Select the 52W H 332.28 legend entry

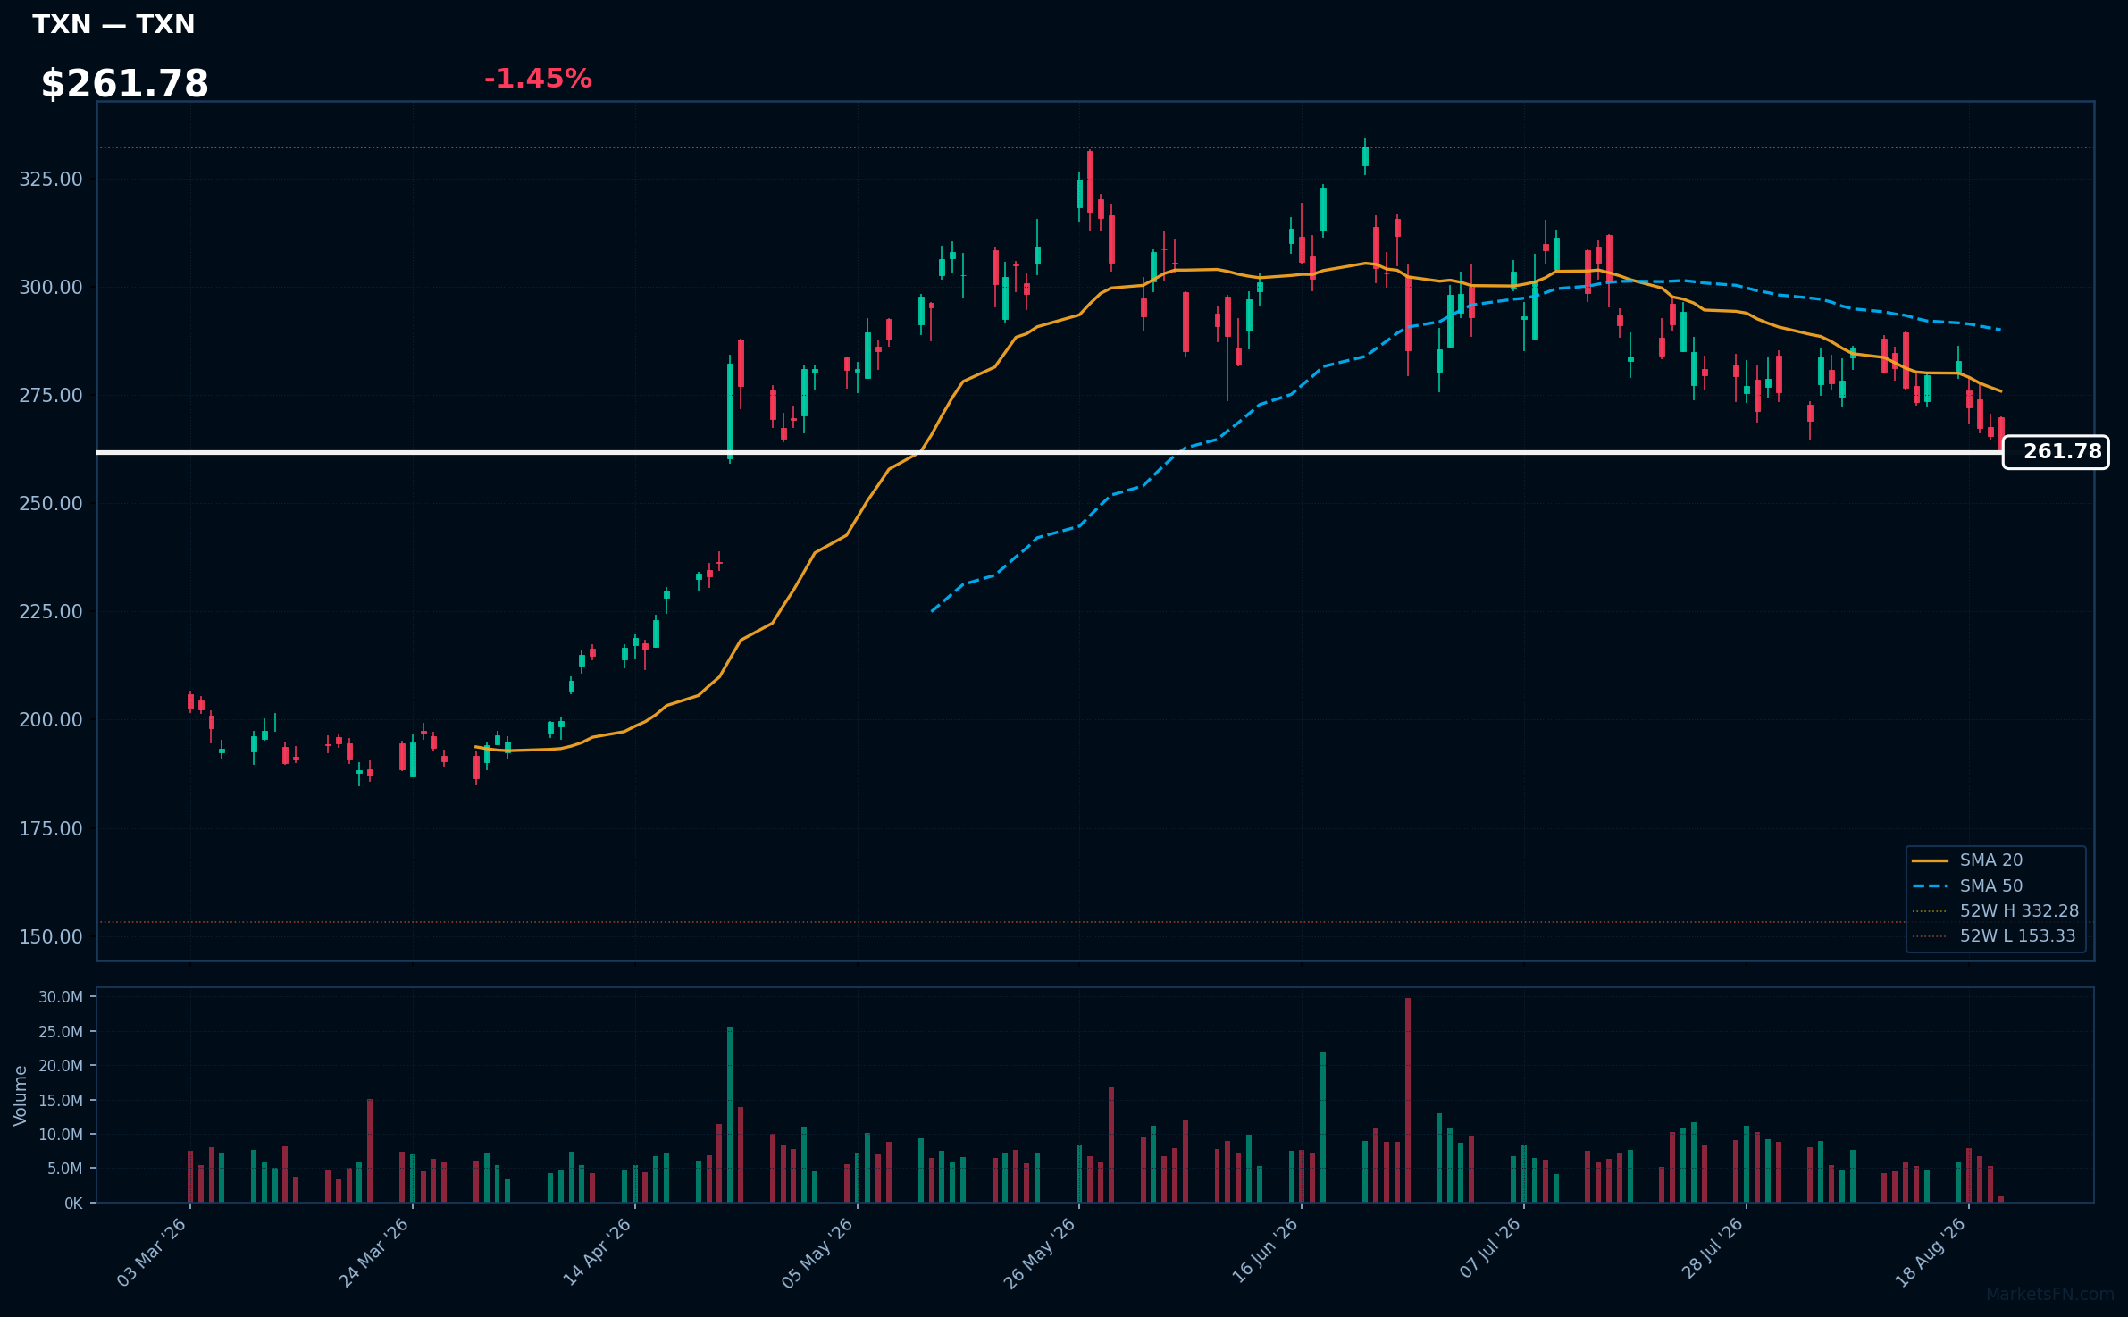(2019, 911)
